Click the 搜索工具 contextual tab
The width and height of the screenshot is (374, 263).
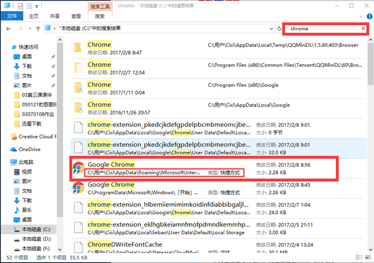100,6
